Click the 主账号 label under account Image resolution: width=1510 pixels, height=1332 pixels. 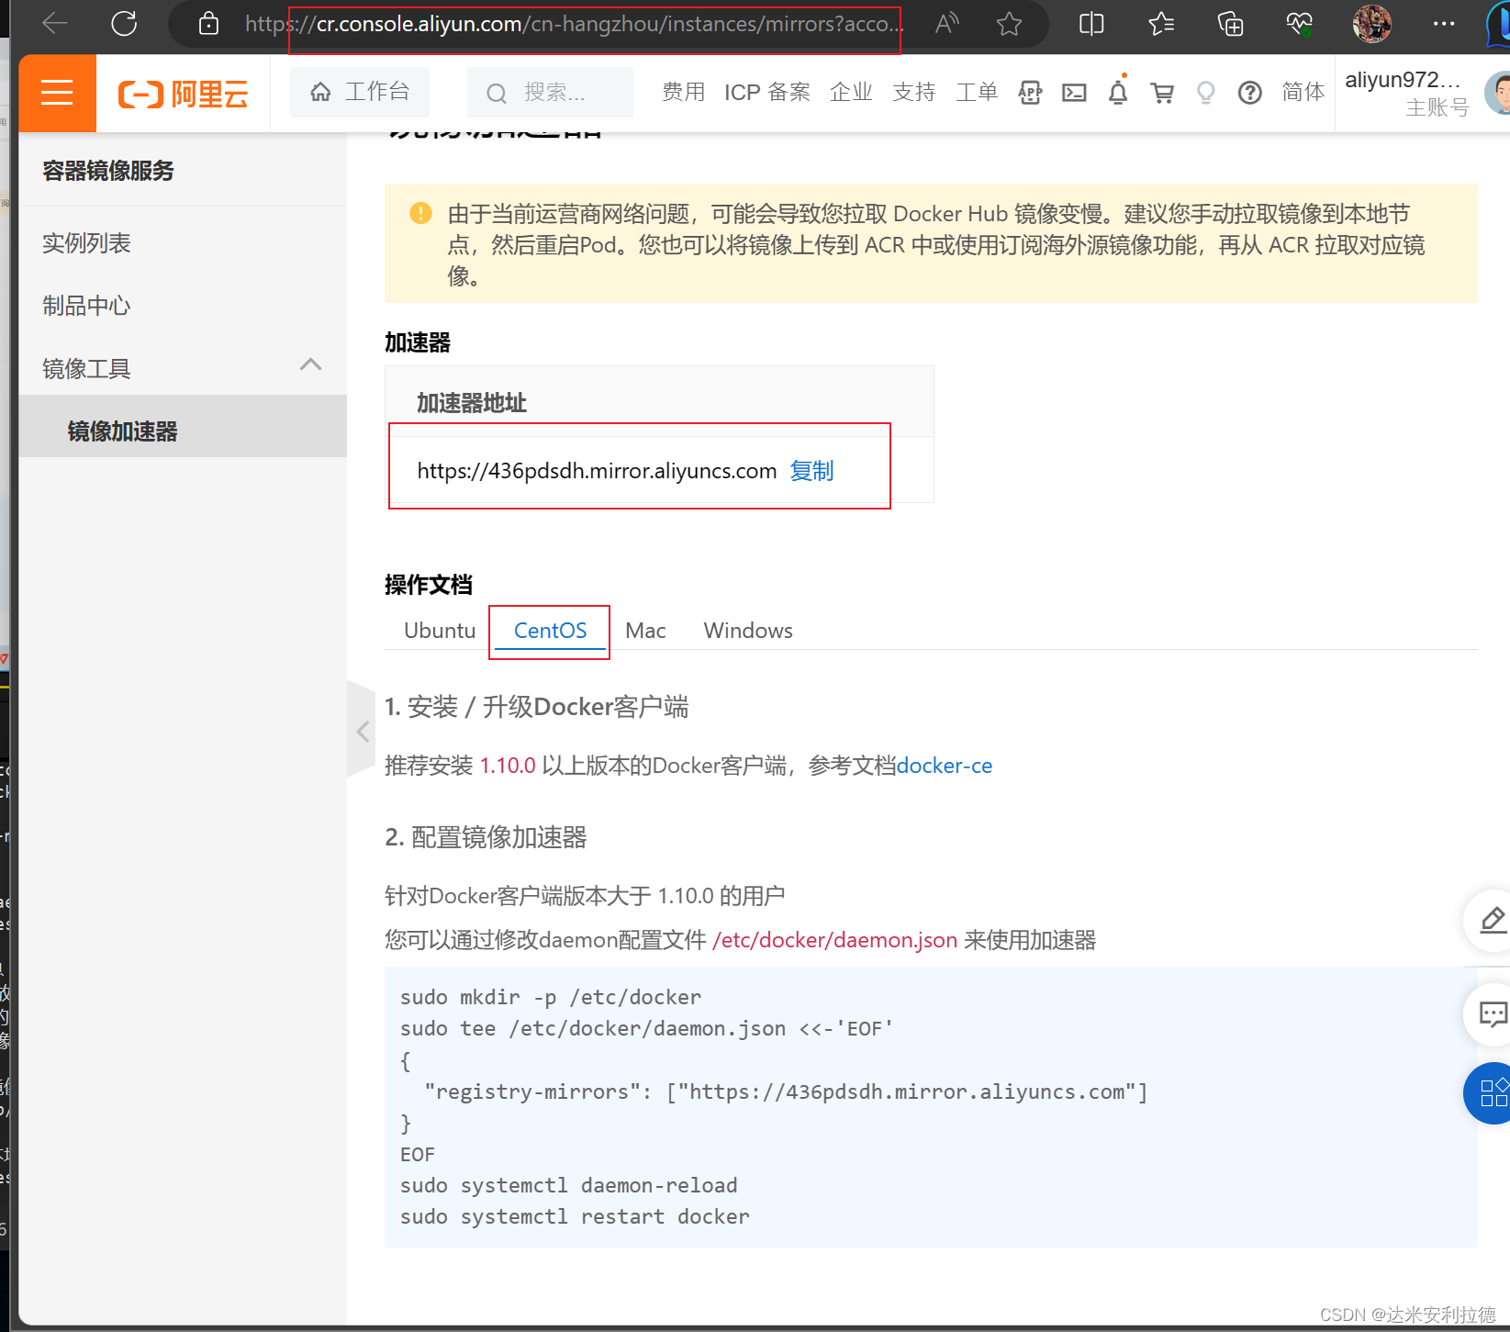[1437, 107]
